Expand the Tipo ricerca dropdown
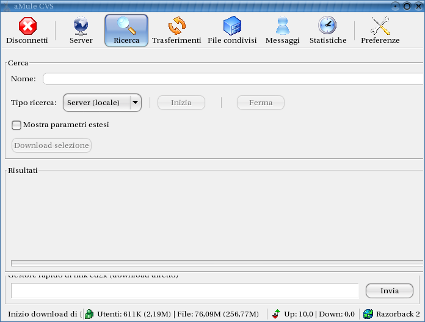The width and height of the screenshot is (425, 322). (x=136, y=103)
